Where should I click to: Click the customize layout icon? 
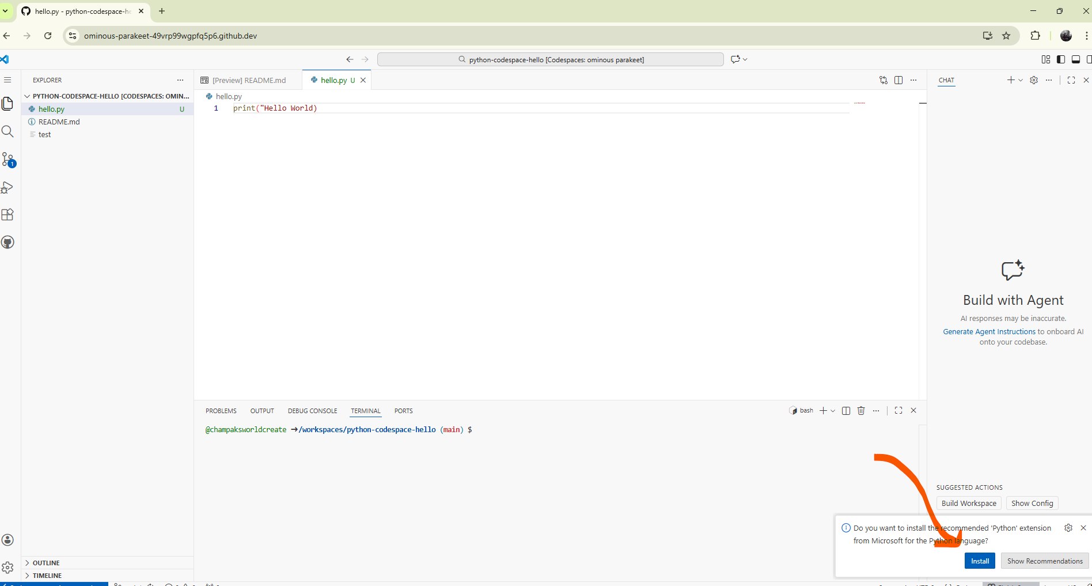(1046, 59)
